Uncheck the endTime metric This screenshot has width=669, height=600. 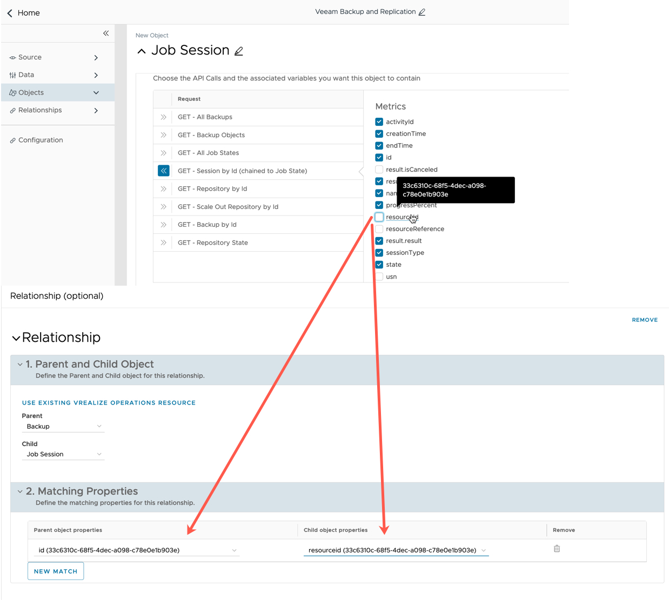point(379,146)
